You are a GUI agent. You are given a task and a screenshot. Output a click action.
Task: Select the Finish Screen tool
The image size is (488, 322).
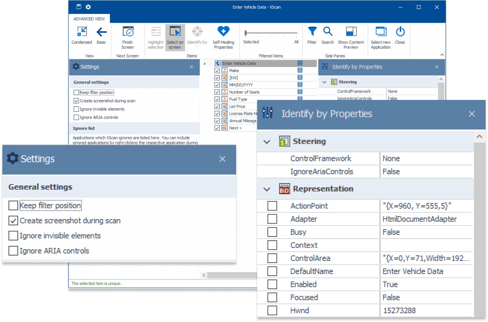pos(128,37)
